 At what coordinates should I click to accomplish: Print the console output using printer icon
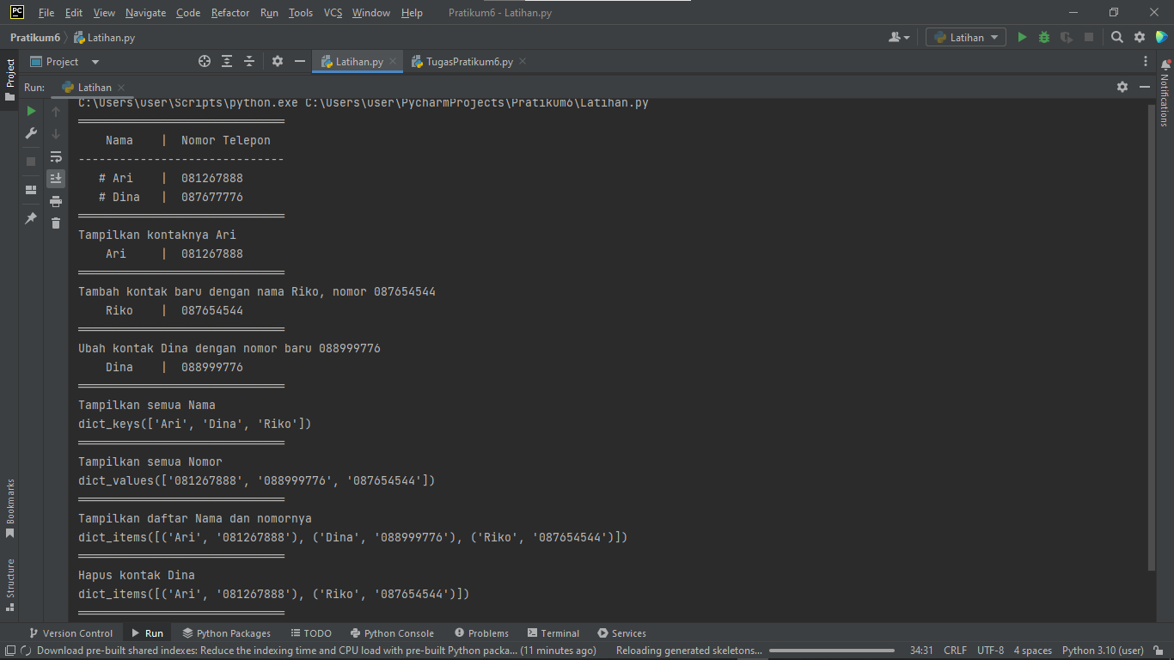(x=56, y=201)
